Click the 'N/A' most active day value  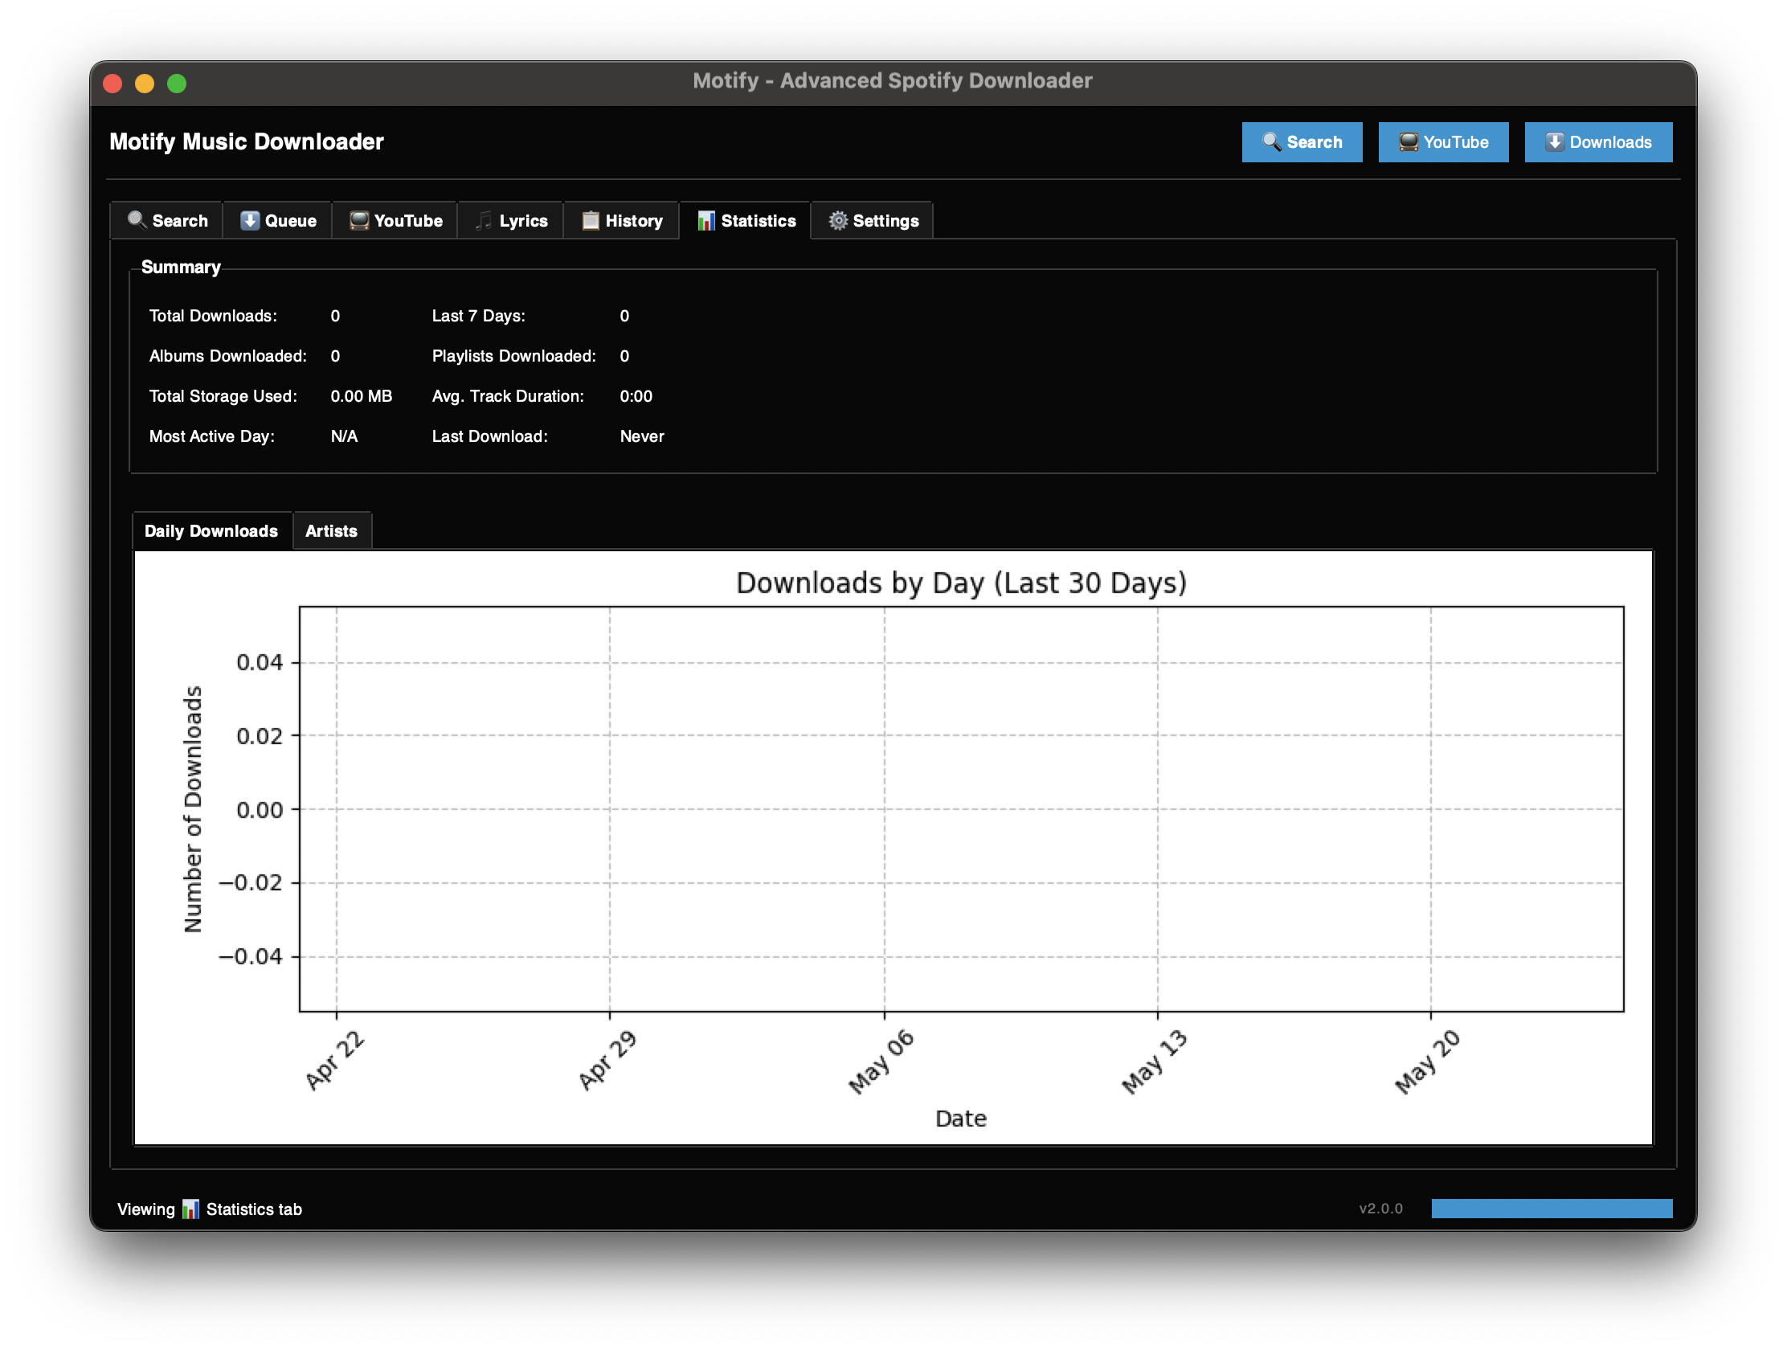[344, 436]
